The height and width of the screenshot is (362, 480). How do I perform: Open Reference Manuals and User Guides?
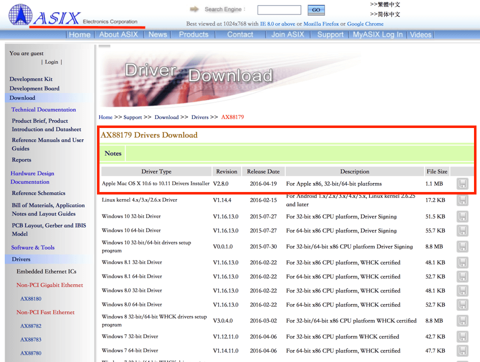tap(48, 144)
